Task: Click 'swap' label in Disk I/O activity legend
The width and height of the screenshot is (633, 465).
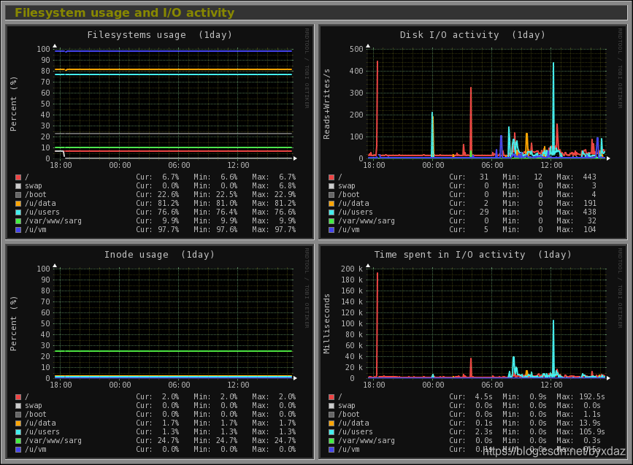Action: [347, 186]
